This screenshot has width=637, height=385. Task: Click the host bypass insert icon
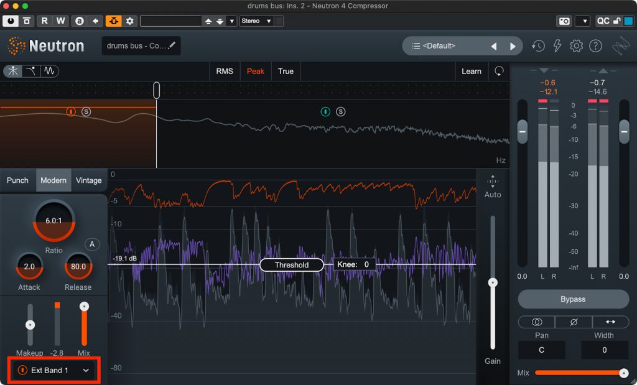27,21
